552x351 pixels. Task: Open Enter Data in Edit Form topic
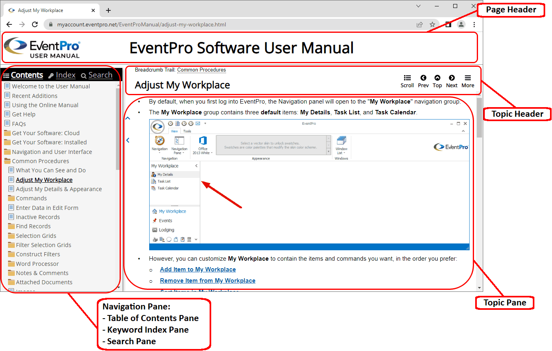[44, 208]
